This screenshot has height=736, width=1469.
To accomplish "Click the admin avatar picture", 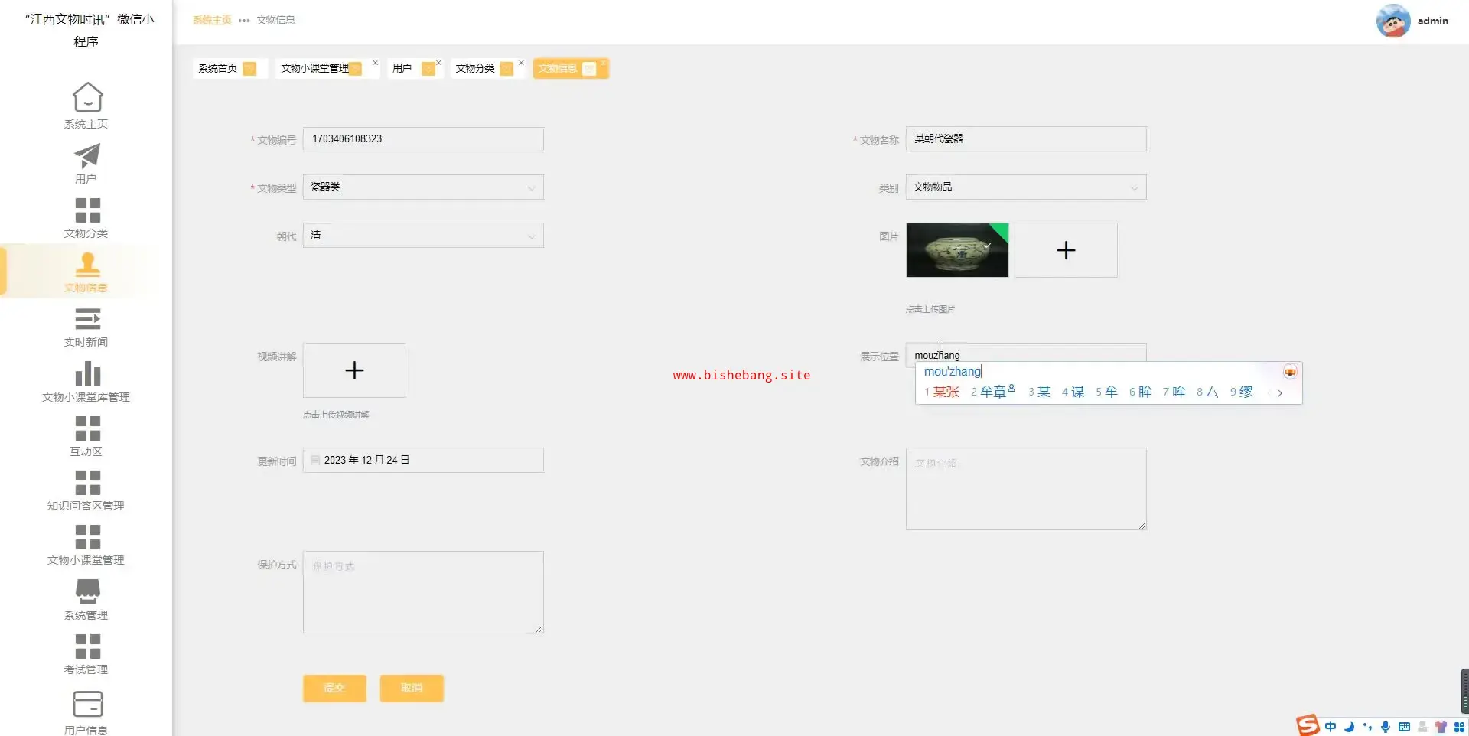I will point(1393,21).
